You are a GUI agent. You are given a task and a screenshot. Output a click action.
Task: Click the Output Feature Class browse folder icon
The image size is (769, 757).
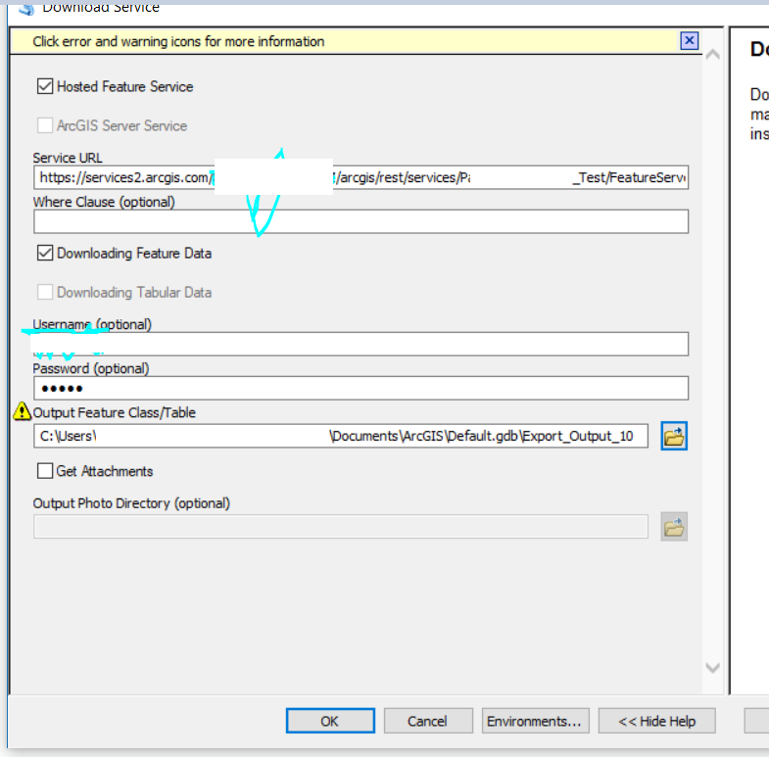[x=674, y=436]
